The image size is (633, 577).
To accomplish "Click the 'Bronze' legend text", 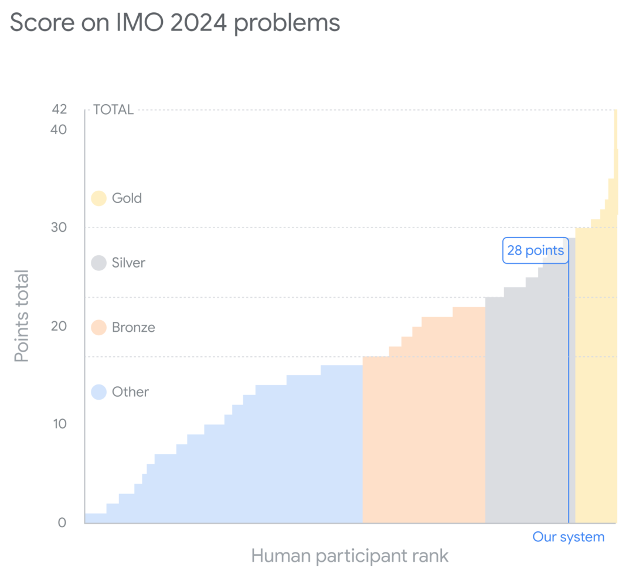I will tap(133, 327).
